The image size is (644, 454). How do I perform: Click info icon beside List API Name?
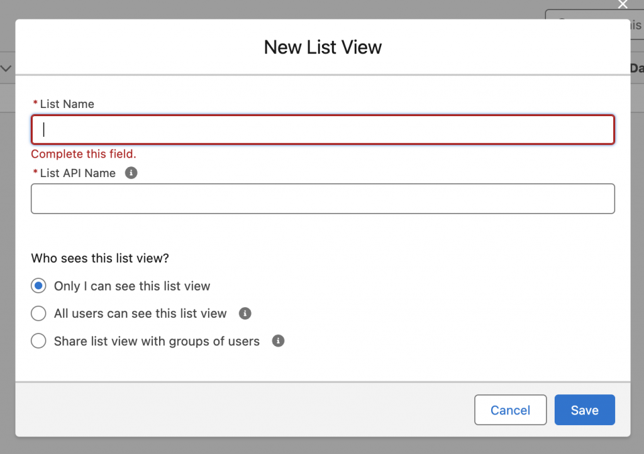click(x=131, y=173)
